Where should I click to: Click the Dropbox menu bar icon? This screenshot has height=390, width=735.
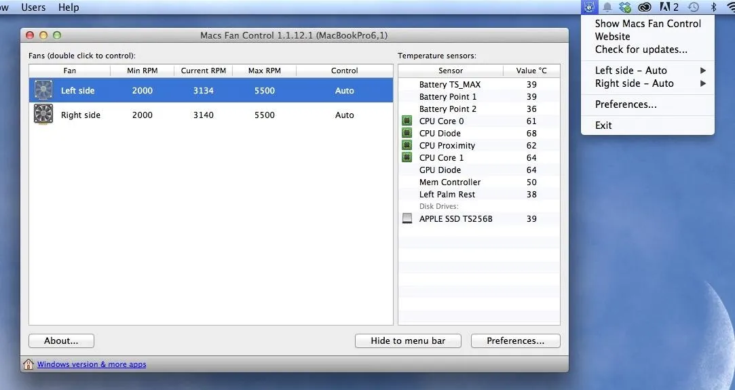(x=625, y=7)
